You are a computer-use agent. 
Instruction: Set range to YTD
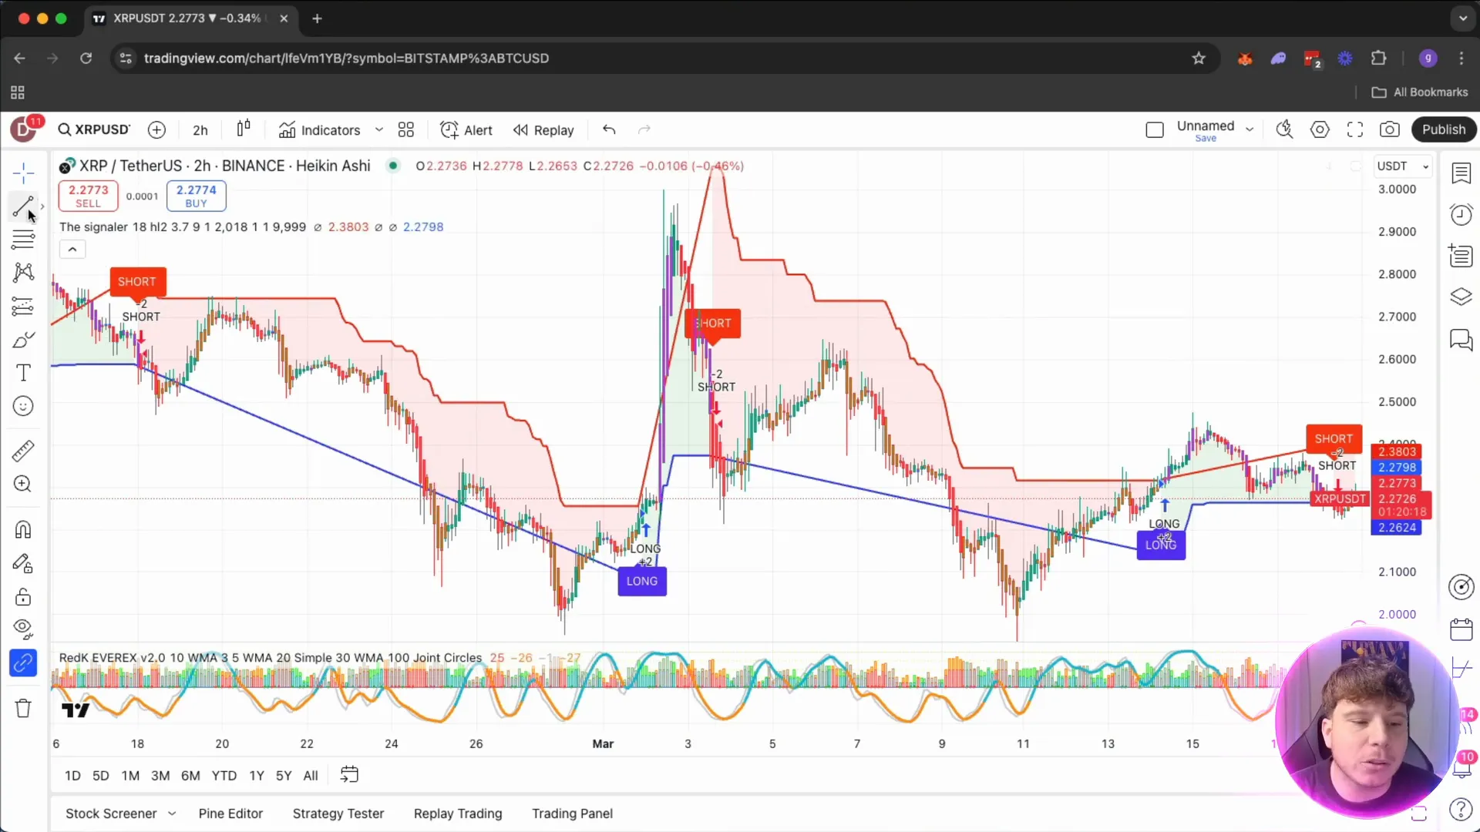pos(224,776)
